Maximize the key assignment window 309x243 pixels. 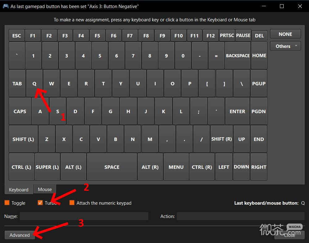pos(282,6)
